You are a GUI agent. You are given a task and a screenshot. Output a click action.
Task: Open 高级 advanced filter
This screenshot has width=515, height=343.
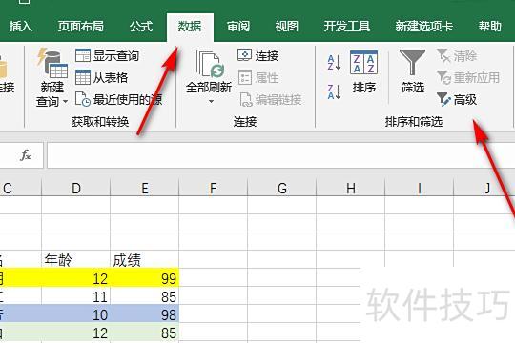tap(457, 99)
